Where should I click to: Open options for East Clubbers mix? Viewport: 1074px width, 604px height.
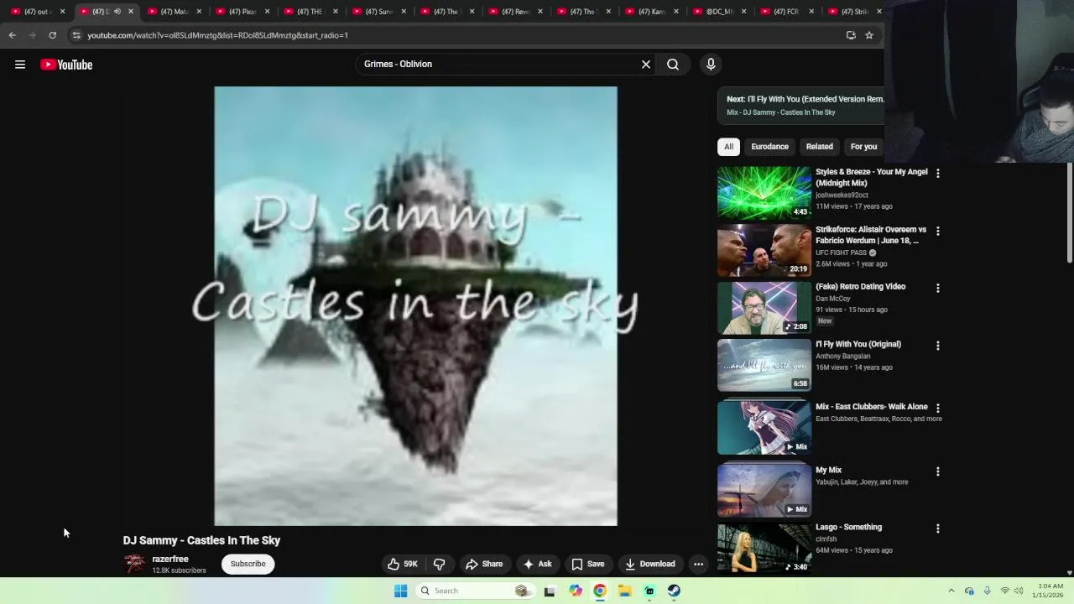point(938,408)
